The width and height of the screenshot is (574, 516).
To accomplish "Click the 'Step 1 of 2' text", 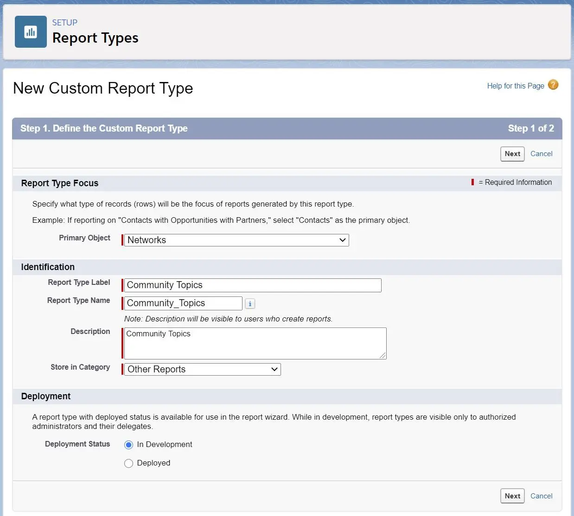I will [x=531, y=128].
